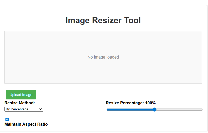The image size is (208, 133).
Task: Open the Resize Method dropdown
Action: coord(23,109)
